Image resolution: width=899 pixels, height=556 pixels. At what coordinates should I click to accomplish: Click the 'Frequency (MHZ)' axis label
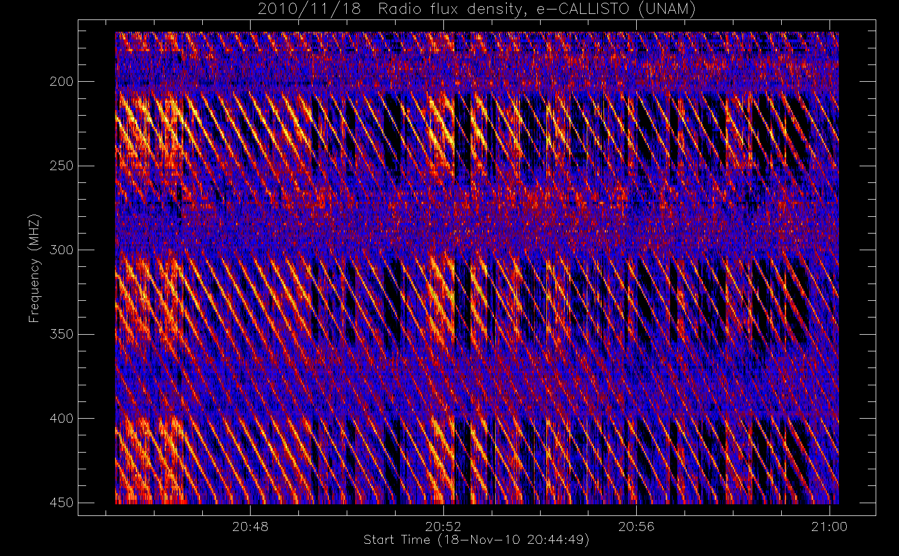[34, 268]
